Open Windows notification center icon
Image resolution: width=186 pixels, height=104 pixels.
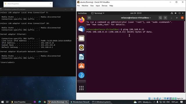(x=181, y=102)
